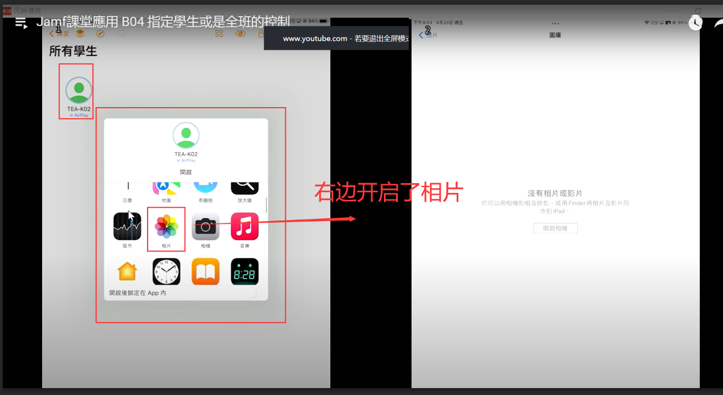
Task: Toggle 開啟後鎖定在 App 內 switch
Action: click(254, 293)
